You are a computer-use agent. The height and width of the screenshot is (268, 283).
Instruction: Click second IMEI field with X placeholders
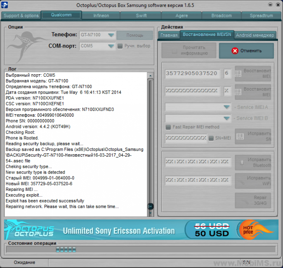(x=192, y=91)
